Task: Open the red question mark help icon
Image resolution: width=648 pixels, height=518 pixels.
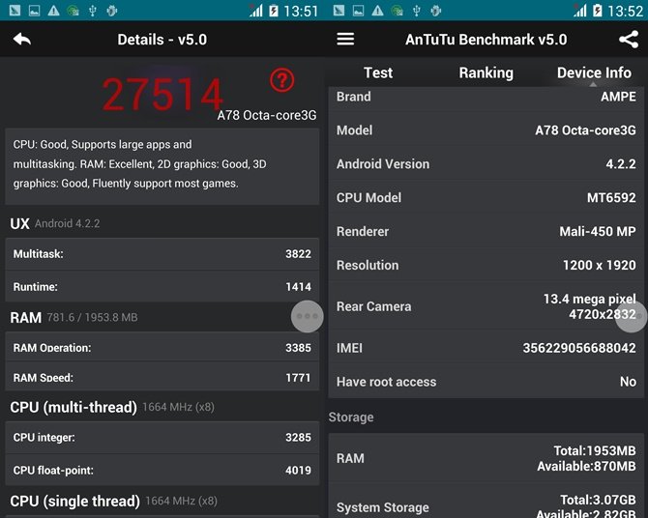Action: (282, 80)
